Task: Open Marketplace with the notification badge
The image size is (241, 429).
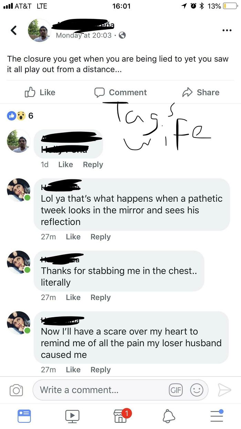Action: (x=120, y=416)
